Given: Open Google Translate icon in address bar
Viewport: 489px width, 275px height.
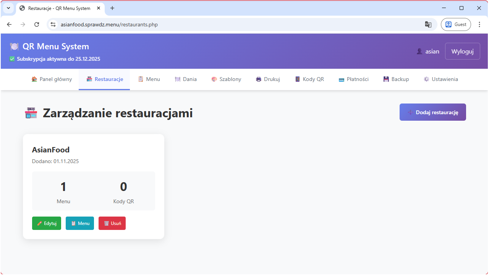Looking at the screenshot, I should tap(428, 24).
